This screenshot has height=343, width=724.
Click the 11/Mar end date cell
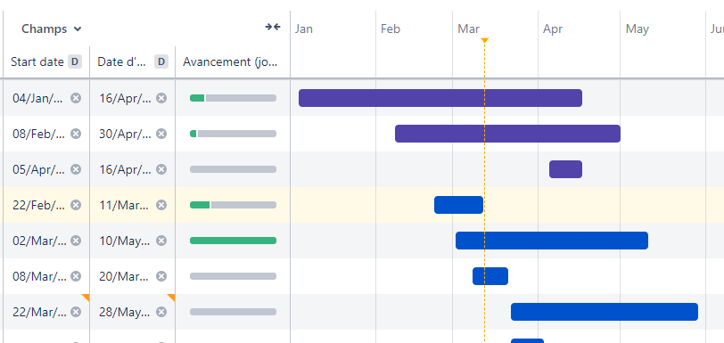point(133,205)
